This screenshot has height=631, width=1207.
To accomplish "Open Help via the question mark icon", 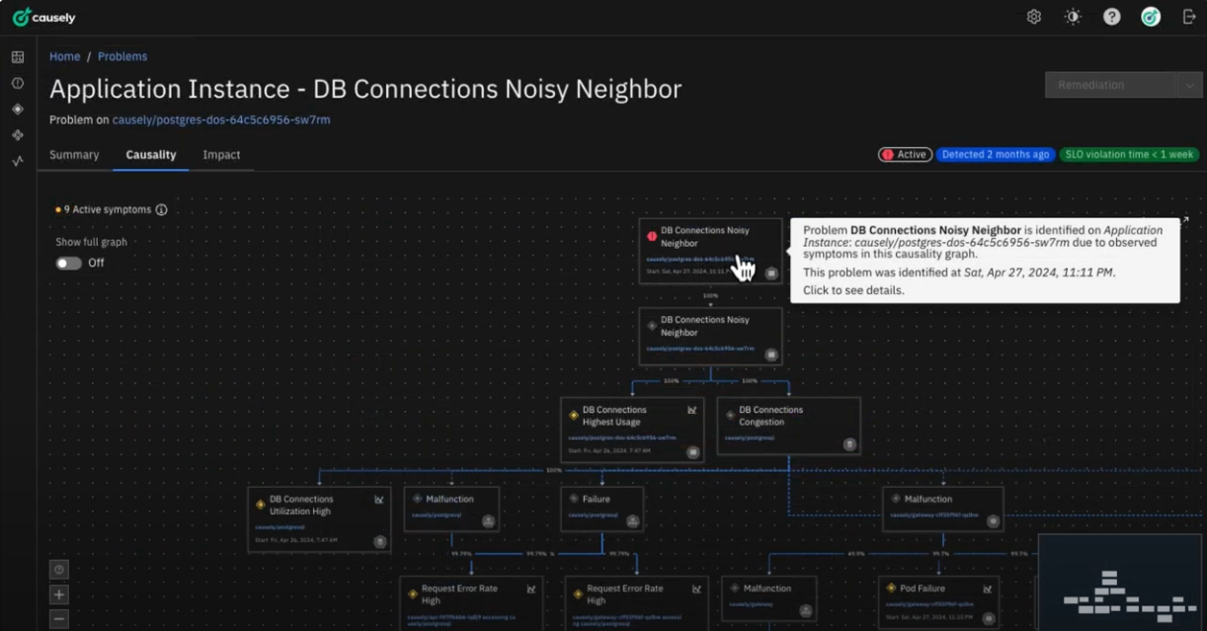I will click(x=1111, y=16).
